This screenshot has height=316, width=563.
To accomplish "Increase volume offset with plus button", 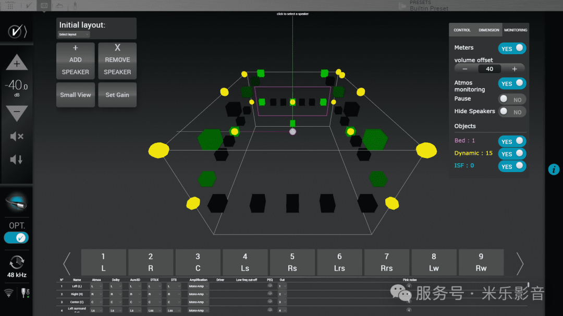I will [x=515, y=69].
